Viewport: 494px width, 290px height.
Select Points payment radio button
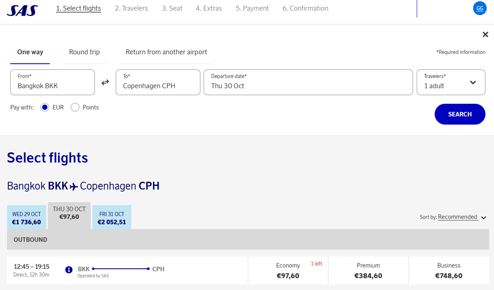(75, 107)
